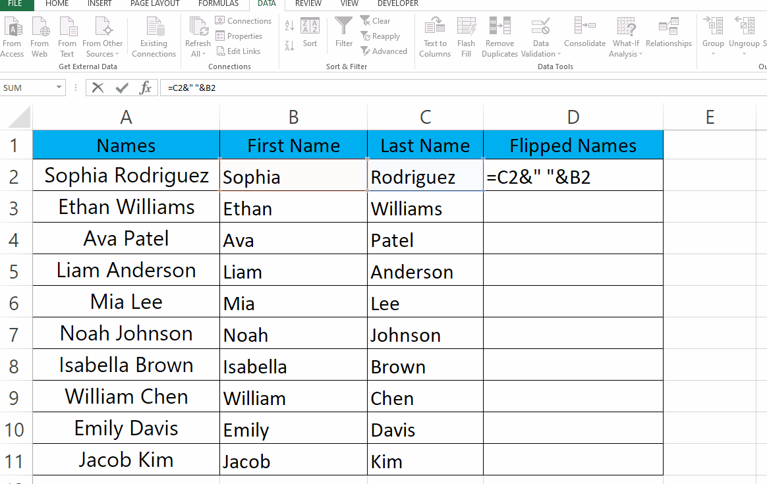Select the cell containing Noah Johnson
767x484 pixels.
[x=125, y=333]
